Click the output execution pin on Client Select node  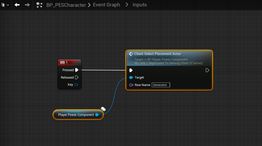(207, 70)
